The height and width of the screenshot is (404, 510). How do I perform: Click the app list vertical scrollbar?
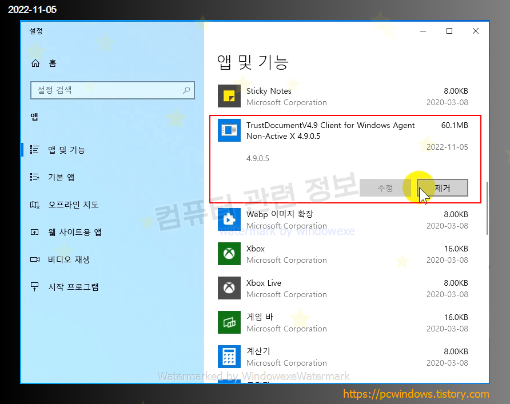click(x=487, y=208)
